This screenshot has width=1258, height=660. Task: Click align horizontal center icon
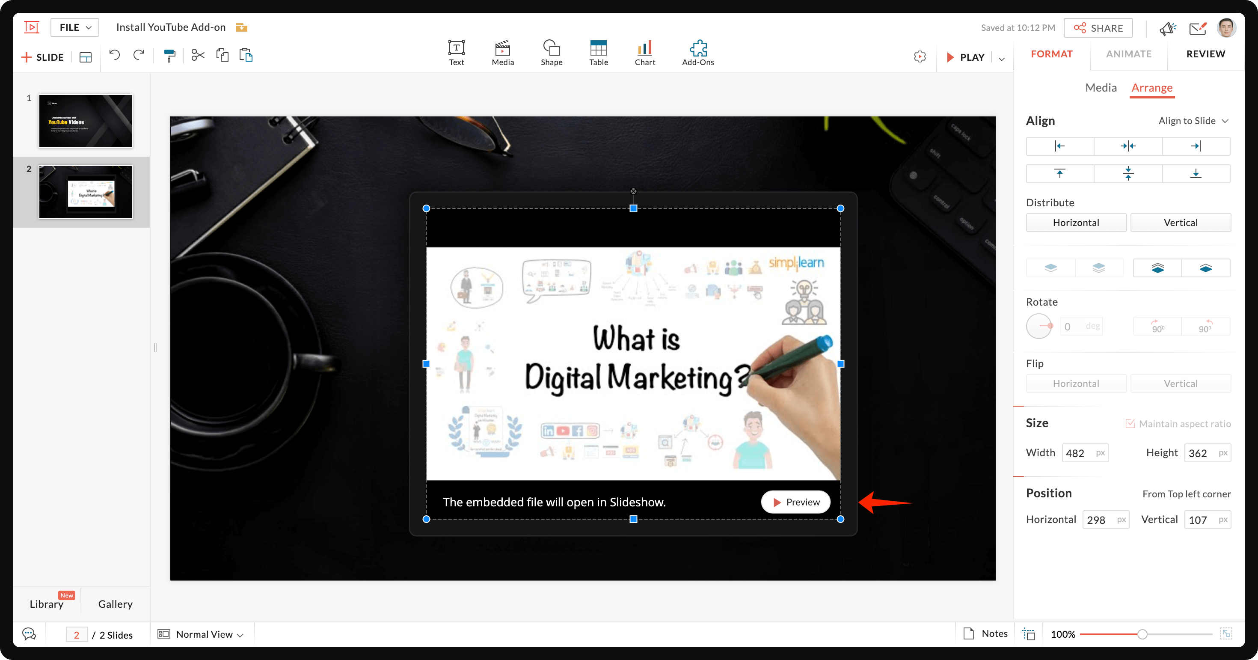[1127, 146]
